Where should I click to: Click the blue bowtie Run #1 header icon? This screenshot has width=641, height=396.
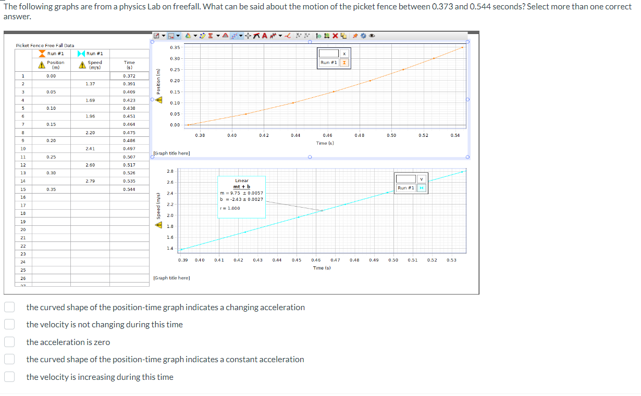pos(81,54)
